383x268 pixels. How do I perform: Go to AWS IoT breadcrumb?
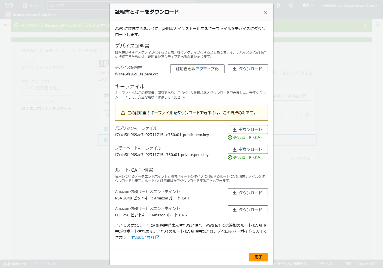[29, 51]
